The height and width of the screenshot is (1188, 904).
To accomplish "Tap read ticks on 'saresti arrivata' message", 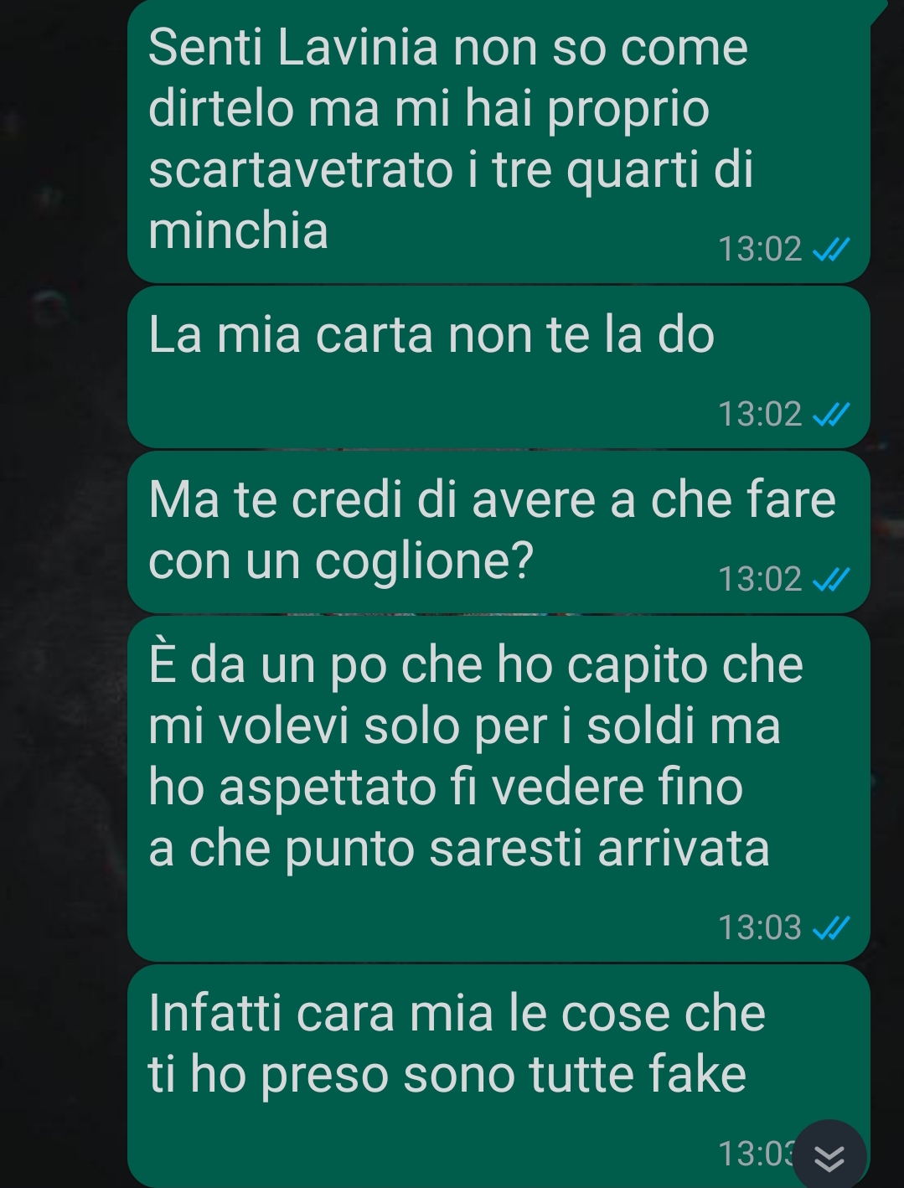I will click(x=833, y=927).
